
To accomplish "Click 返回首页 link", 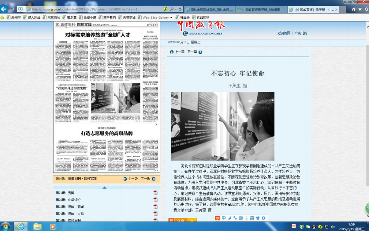I will (283, 33).
